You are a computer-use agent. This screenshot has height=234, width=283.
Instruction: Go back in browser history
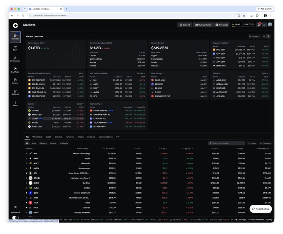point(12,15)
